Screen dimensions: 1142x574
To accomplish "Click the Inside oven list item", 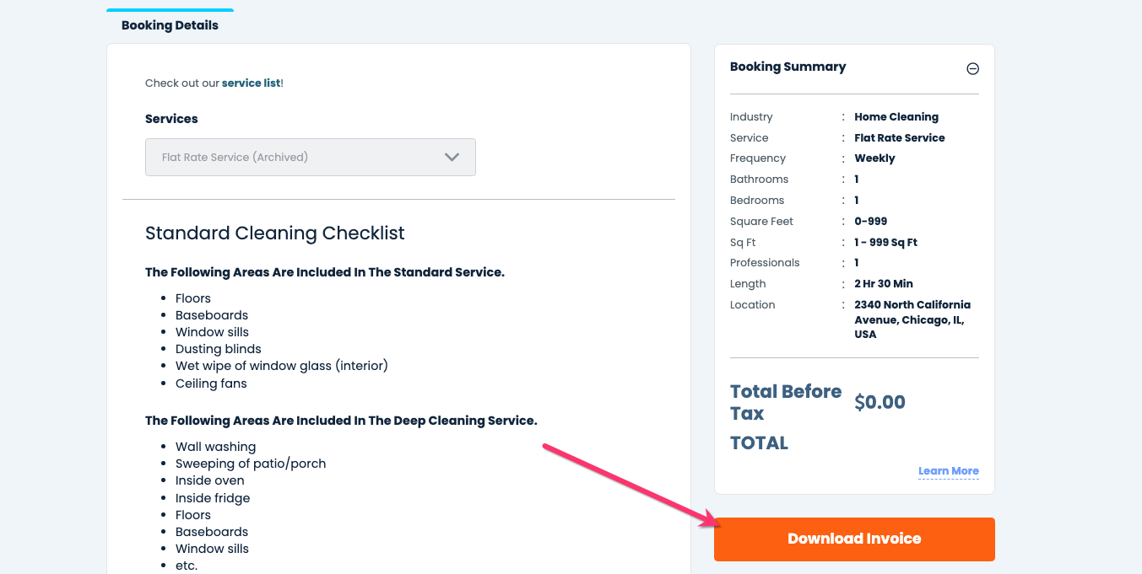I will pyautogui.click(x=209, y=480).
